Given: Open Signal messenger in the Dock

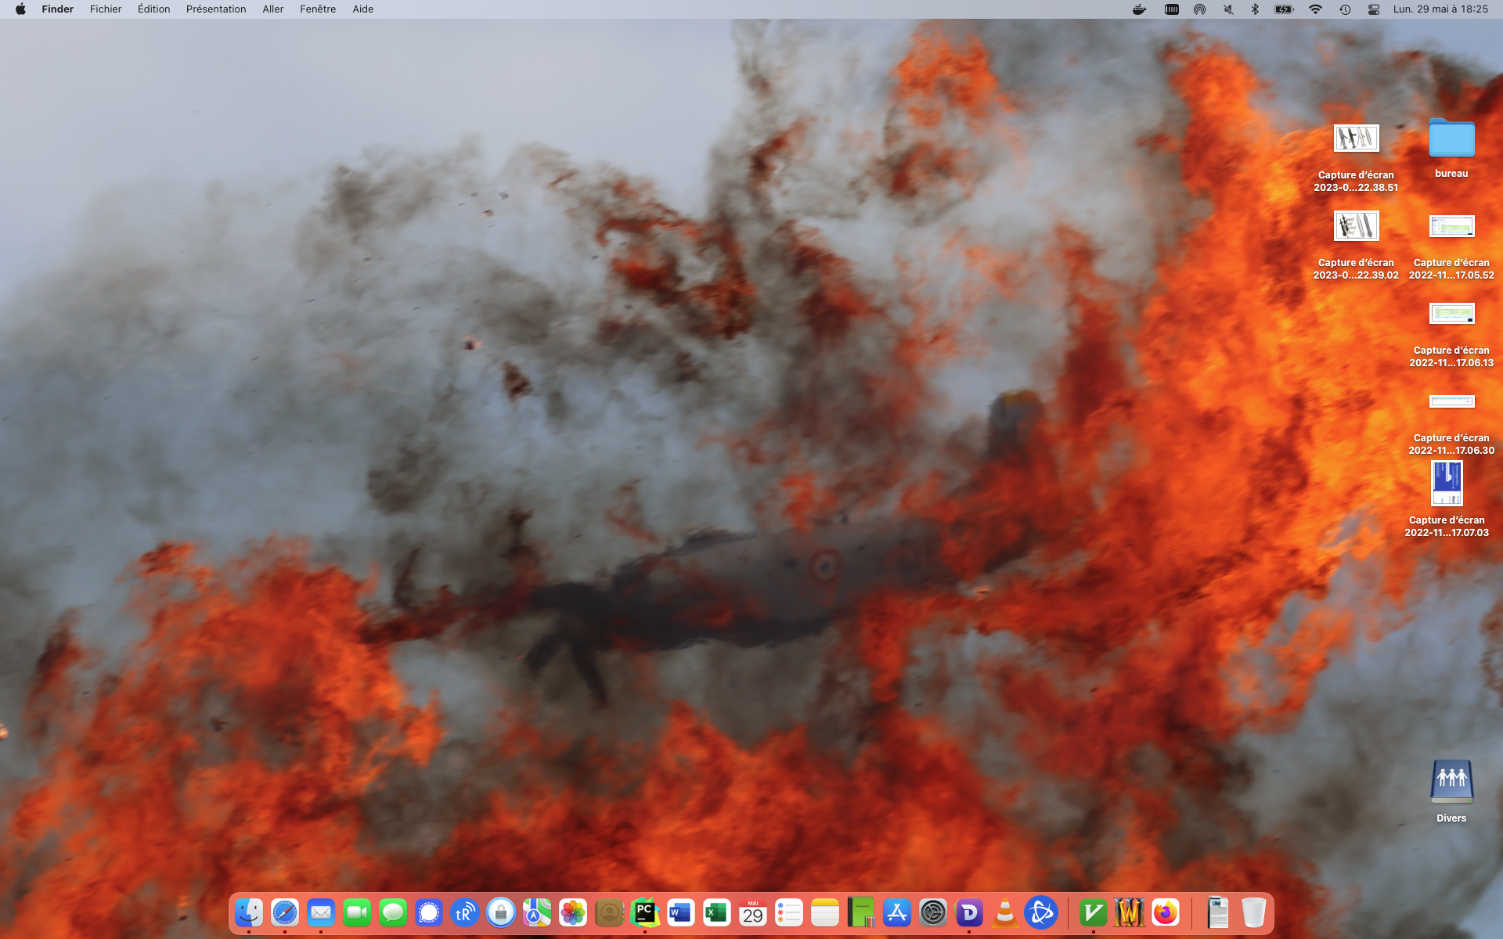Looking at the screenshot, I should tap(429, 912).
